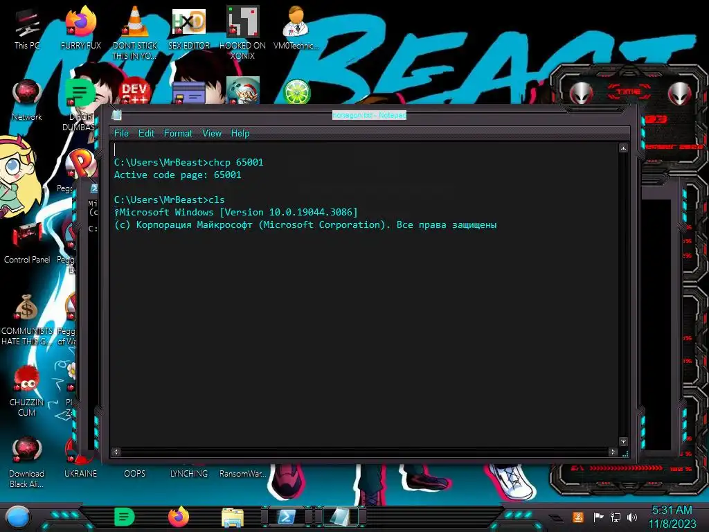Screen dimensions: 709x532
Task: Click the Russian Microsoft copyright line
Action: pos(305,225)
